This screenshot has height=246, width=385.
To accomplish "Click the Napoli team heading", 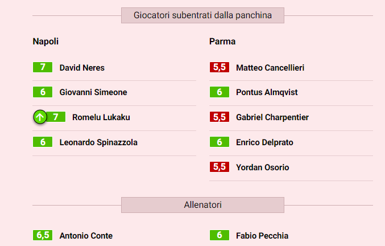I will pos(45,42).
